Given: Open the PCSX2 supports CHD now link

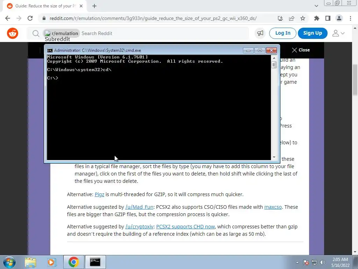Looking at the screenshot, I should coord(185,227).
